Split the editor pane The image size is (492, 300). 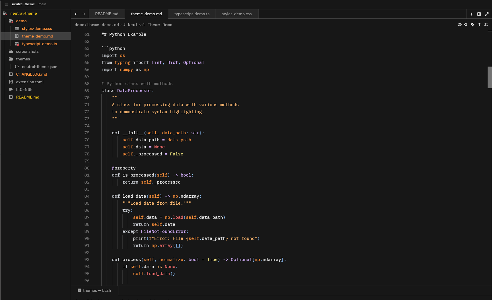click(x=479, y=14)
